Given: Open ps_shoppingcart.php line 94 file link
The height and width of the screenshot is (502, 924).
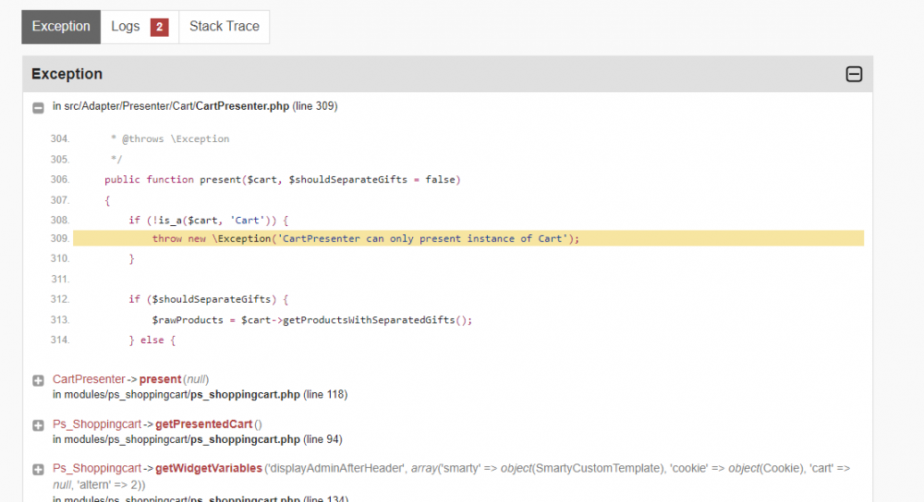Looking at the screenshot, I should (x=245, y=439).
